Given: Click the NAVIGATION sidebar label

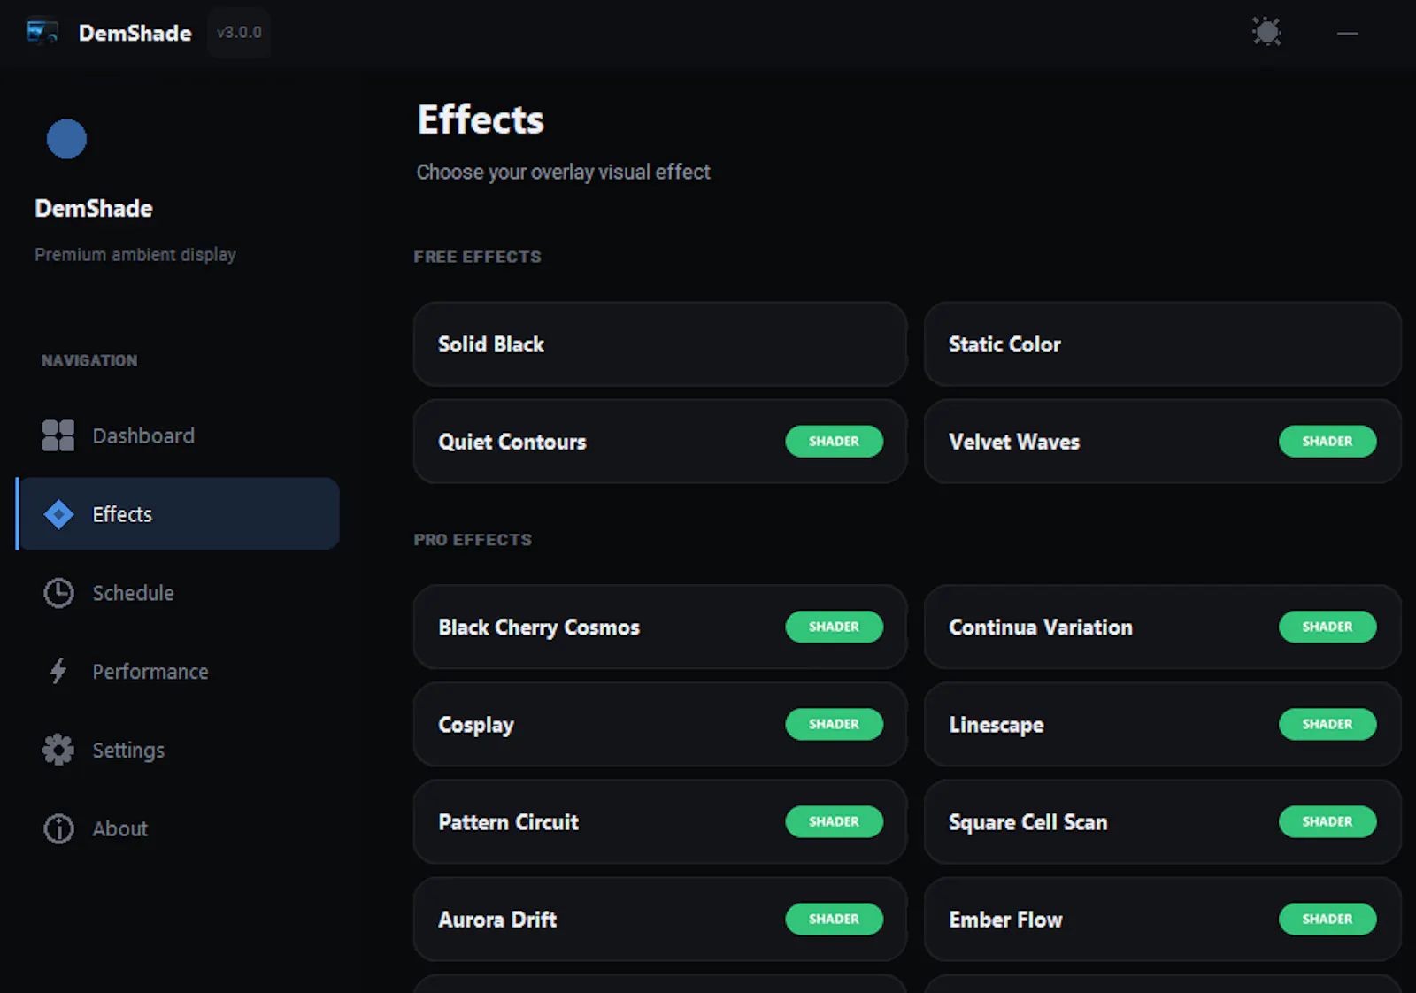Looking at the screenshot, I should click(89, 361).
